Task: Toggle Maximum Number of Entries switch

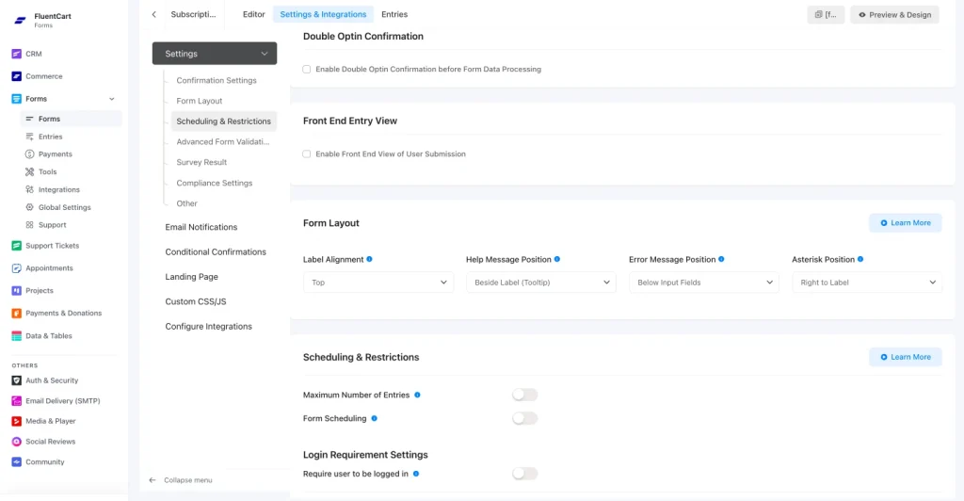Action: tap(525, 395)
